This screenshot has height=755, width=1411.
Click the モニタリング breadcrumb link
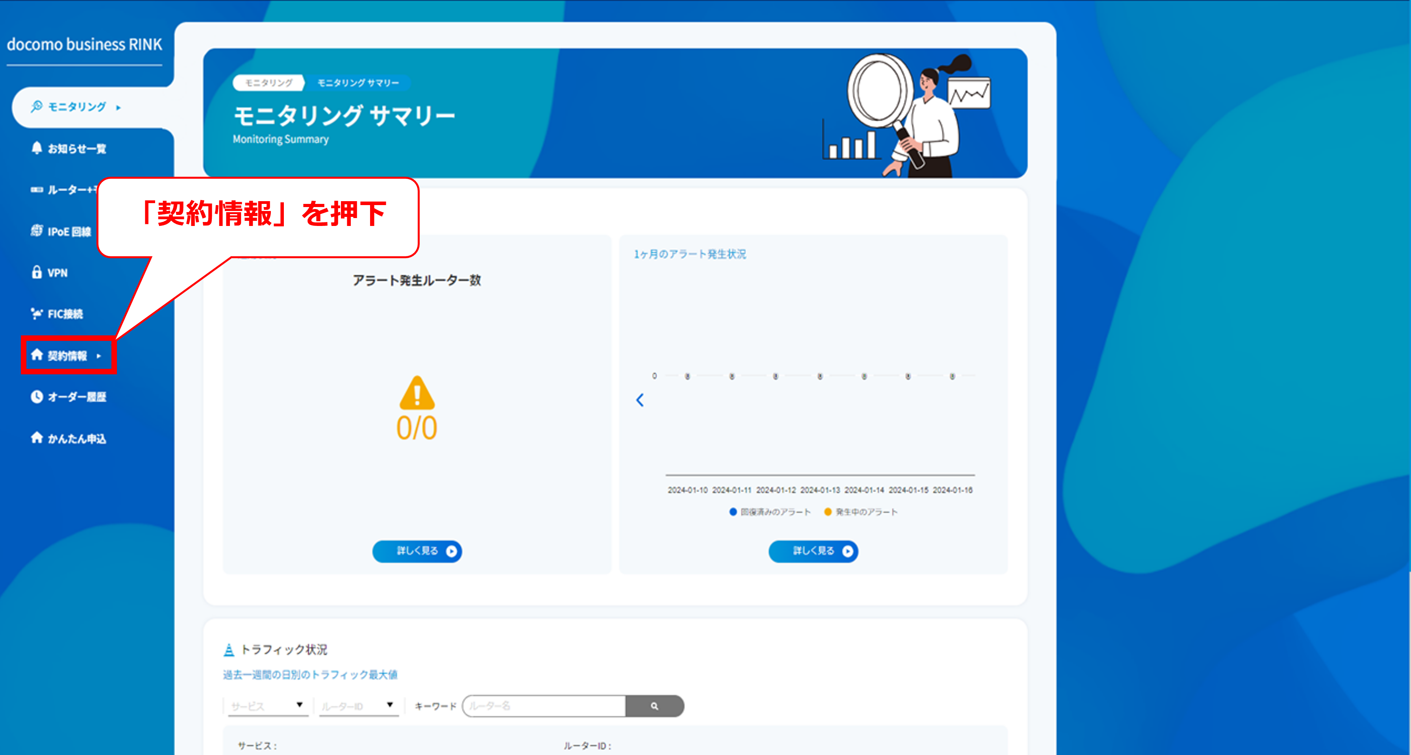pyautogui.click(x=268, y=83)
